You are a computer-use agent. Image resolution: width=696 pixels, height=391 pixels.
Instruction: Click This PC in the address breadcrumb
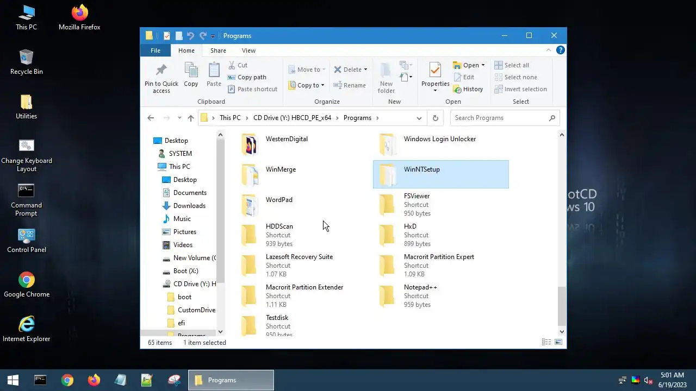tap(230, 118)
